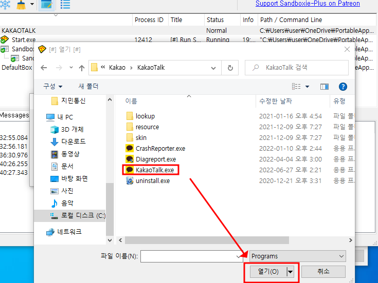The width and height of the screenshot is (378, 283).
Task: Open 바탕 화면 in navigation pane
Action: coord(69,178)
